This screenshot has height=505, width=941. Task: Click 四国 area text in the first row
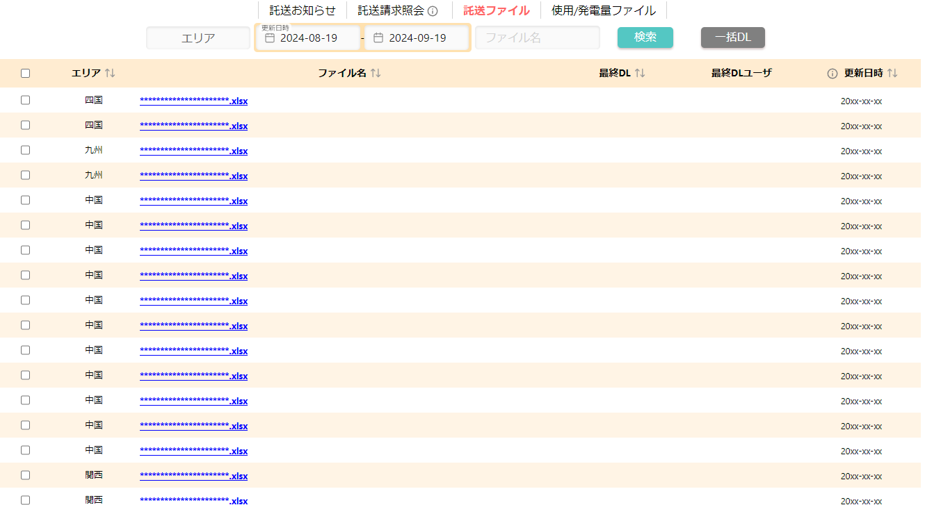pyautogui.click(x=94, y=100)
